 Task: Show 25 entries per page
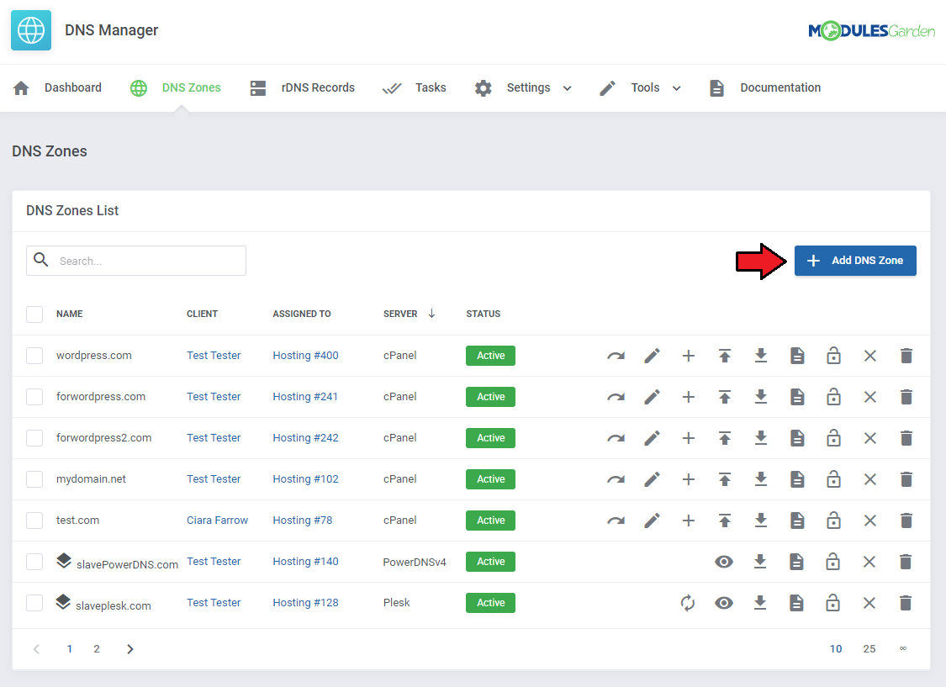tap(869, 649)
